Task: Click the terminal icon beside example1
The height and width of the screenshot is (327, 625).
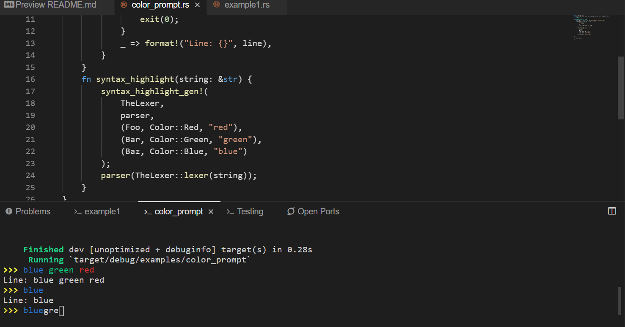Action: point(78,211)
